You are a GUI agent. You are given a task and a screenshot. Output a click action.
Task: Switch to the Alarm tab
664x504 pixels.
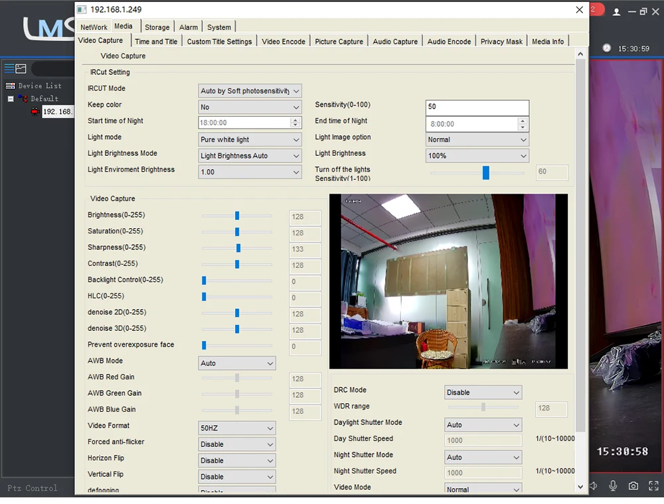[189, 27]
